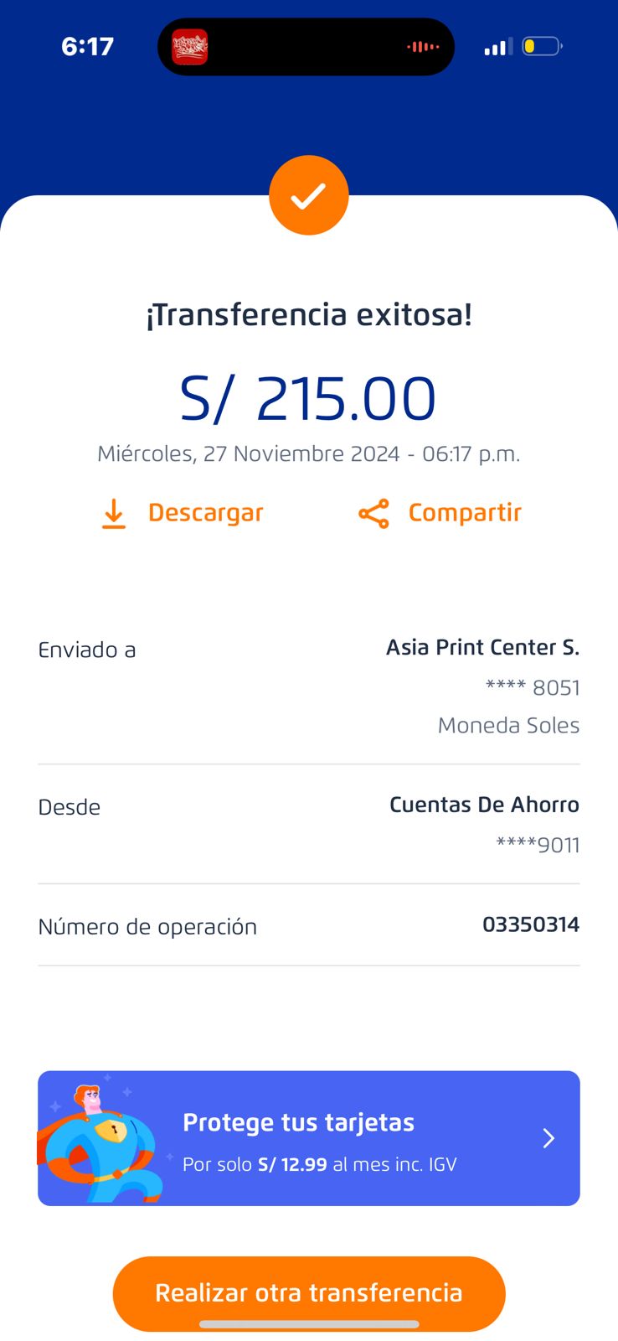This screenshot has height=1341, width=618.
Task: Tap the recipient account number ending 8051
Action: pyautogui.click(x=533, y=688)
